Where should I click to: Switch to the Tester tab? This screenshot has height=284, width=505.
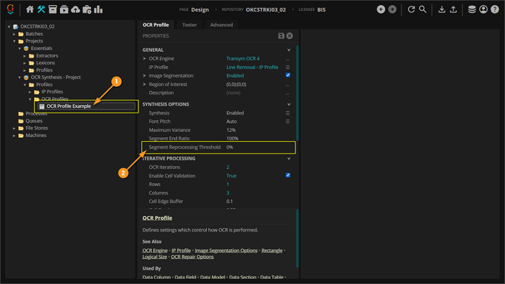[189, 25]
